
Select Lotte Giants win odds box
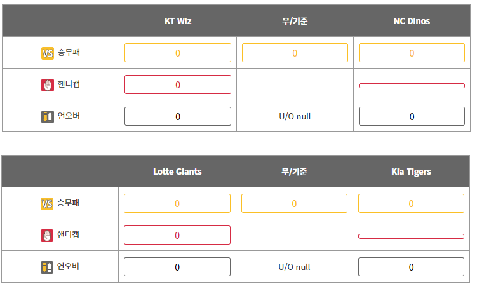tap(177, 203)
